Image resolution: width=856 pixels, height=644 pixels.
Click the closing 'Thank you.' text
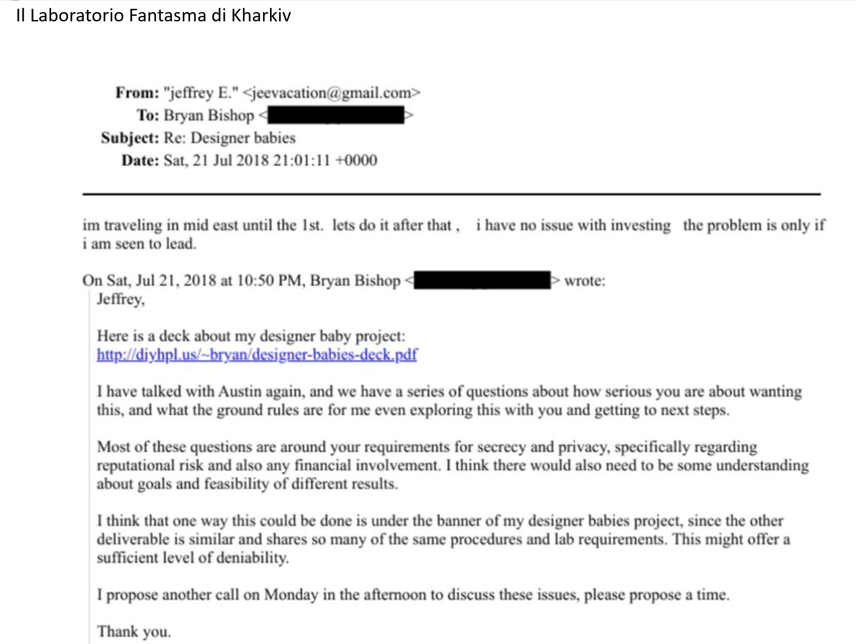click(x=134, y=631)
